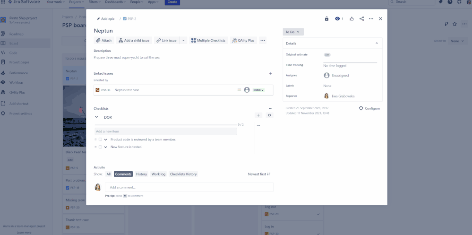Open the PSP-33 linked issue link

106,90
